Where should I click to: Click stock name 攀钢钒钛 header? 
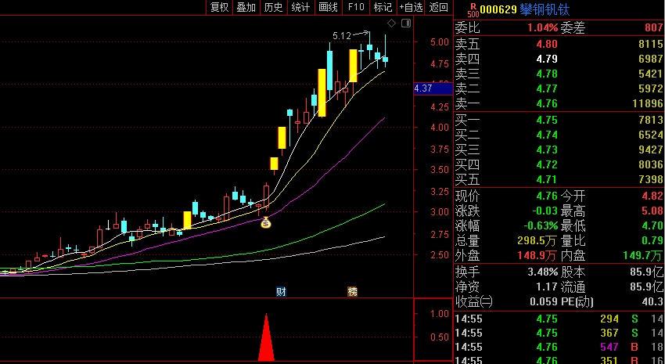[x=545, y=9]
